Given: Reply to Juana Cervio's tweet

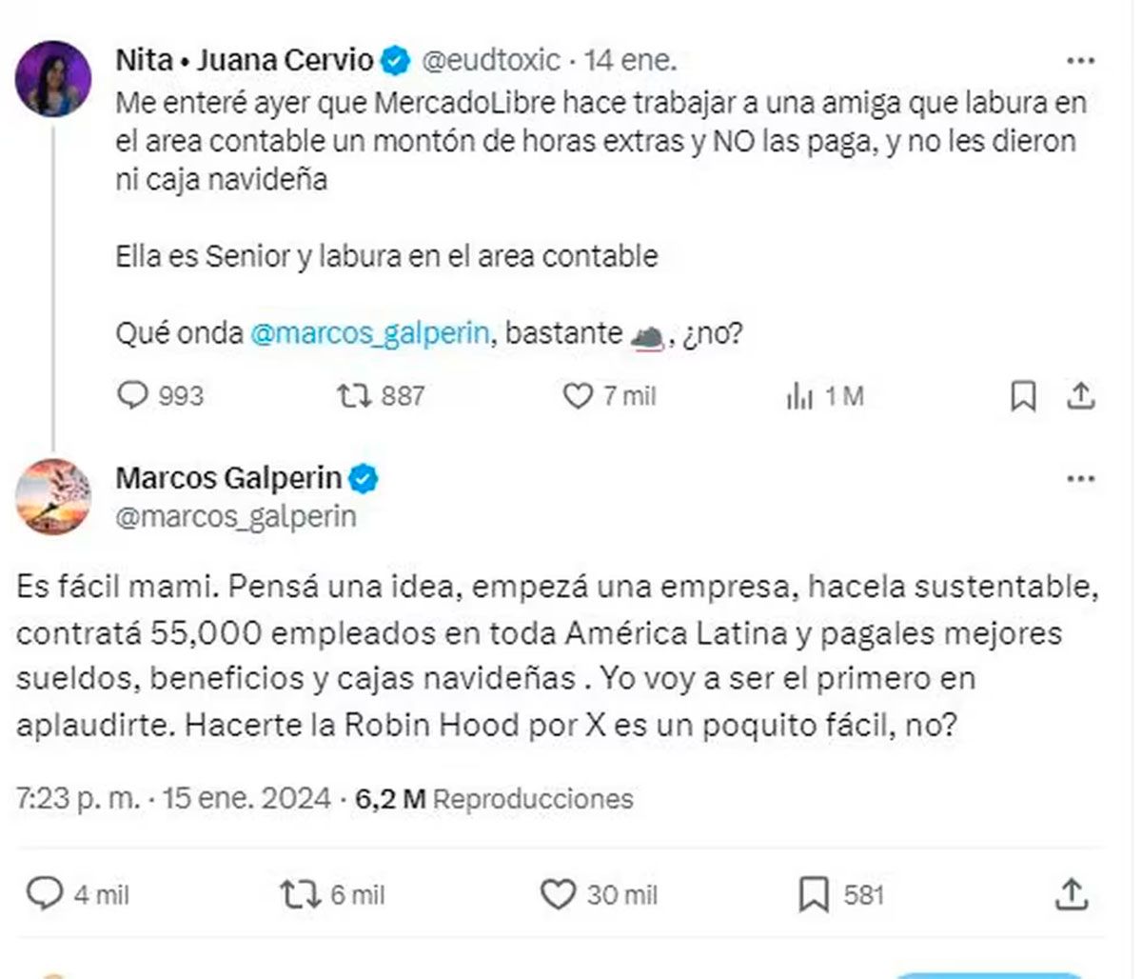Looking at the screenshot, I should [132, 395].
